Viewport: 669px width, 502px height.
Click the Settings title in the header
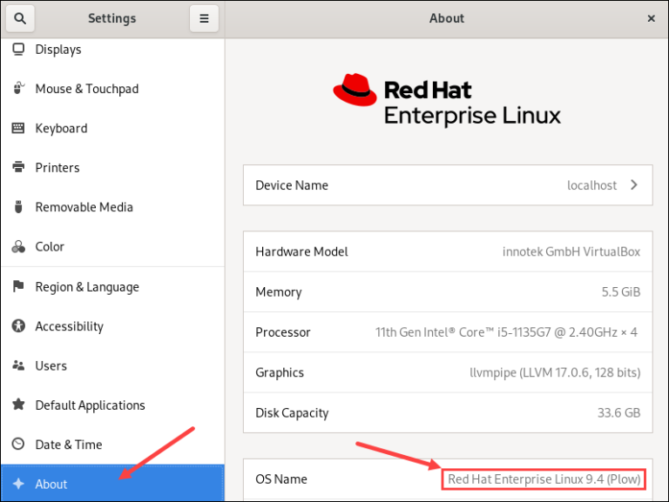[111, 18]
